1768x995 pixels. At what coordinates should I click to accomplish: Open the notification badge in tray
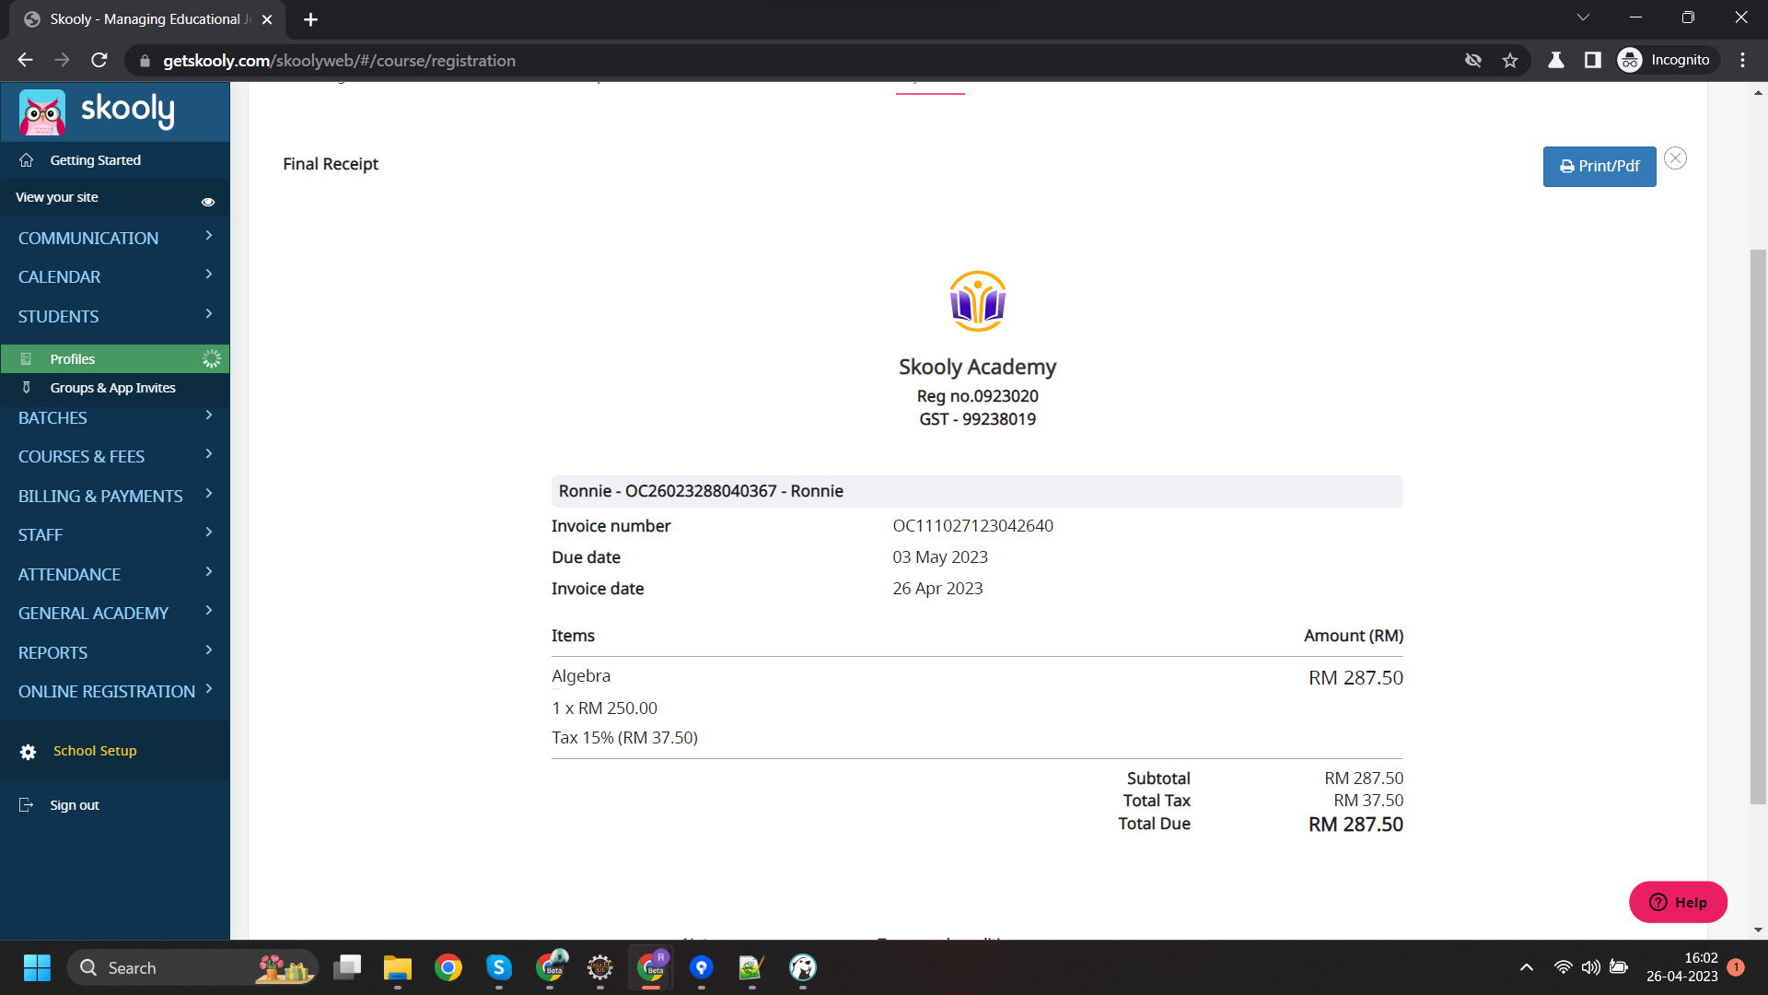[1736, 967]
